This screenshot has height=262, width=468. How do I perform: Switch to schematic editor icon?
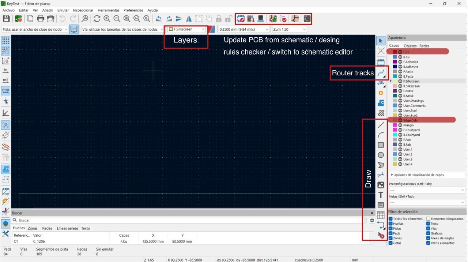coord(295,19)
